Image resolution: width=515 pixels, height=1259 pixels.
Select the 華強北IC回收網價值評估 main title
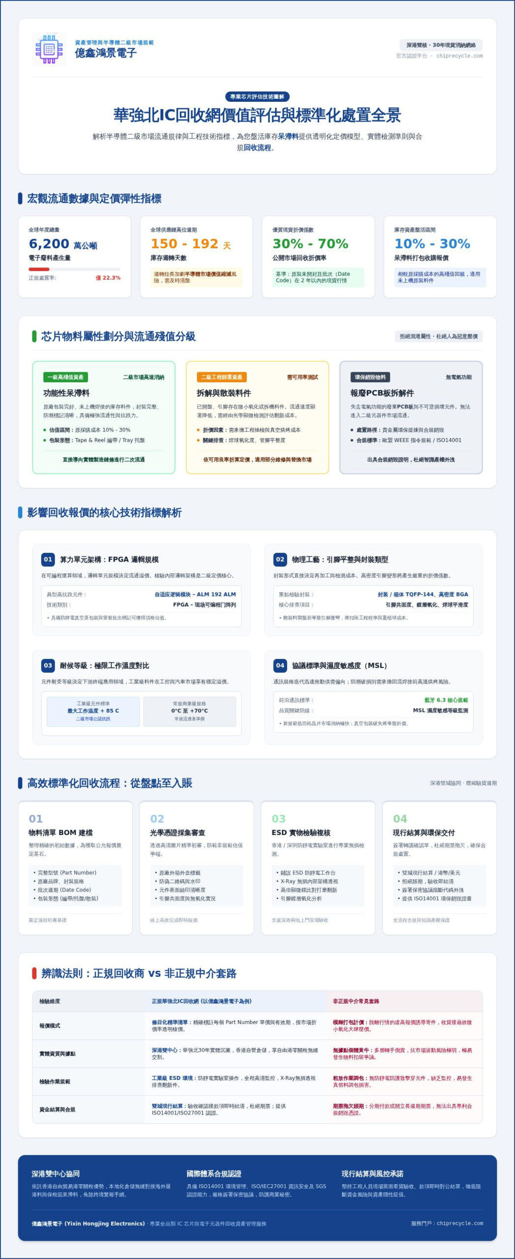(x=257, y=115)
